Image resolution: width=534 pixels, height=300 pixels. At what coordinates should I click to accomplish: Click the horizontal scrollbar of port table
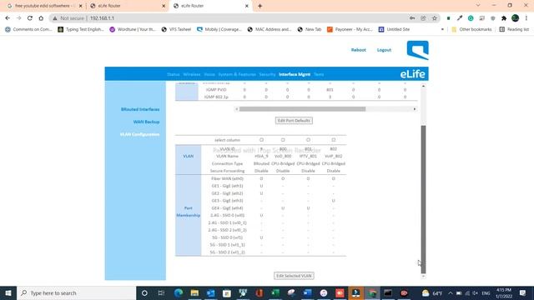pos(302,109)
